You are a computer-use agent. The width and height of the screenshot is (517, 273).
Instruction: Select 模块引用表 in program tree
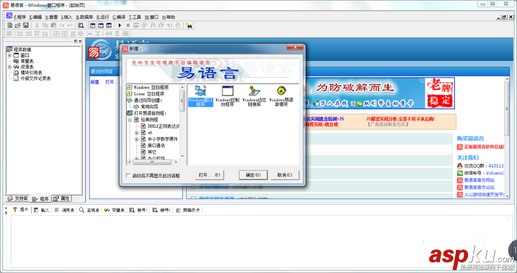(x=32, y=73)
